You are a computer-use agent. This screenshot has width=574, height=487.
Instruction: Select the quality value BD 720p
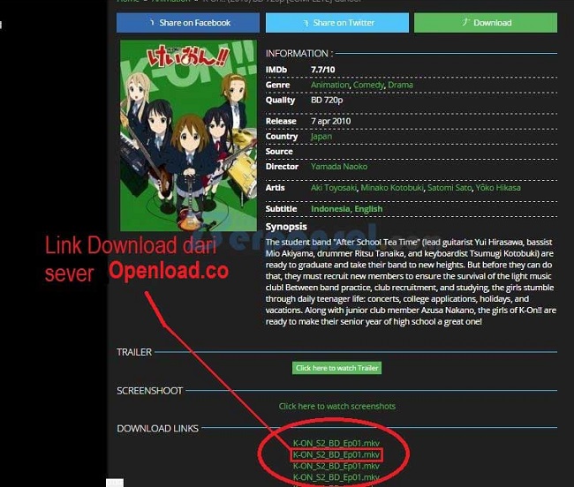click(x=327, y=101)
